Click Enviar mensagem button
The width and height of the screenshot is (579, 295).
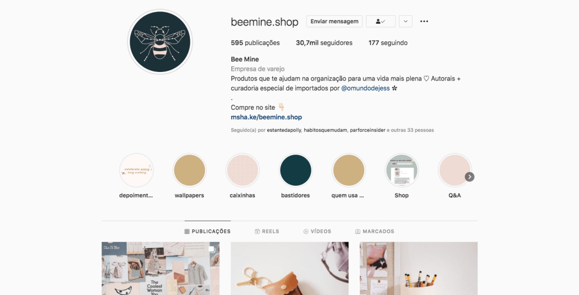tap(334, 22)
